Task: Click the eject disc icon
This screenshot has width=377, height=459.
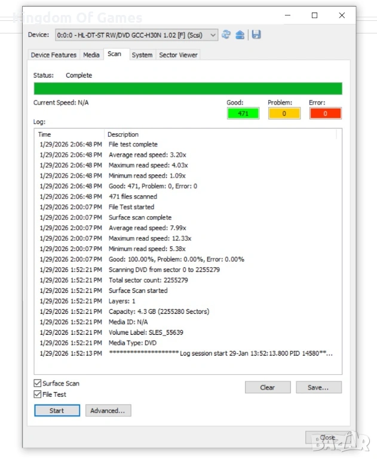Action: tap(240, 35)
